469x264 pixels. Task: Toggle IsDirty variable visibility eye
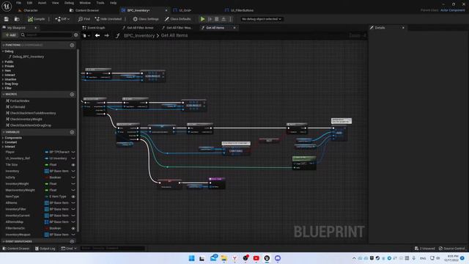point(73,177)
